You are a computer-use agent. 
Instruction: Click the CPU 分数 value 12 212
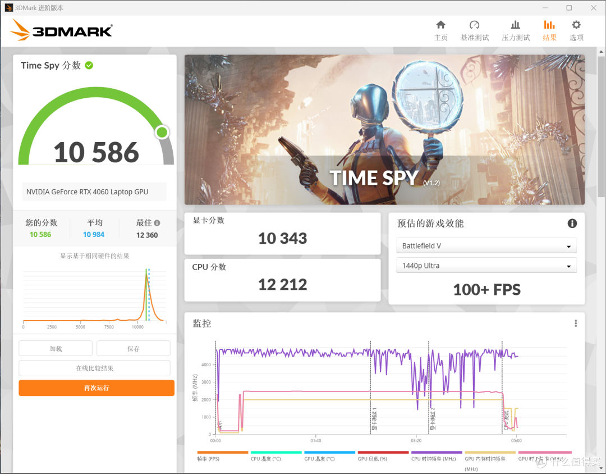coord(282,285)
